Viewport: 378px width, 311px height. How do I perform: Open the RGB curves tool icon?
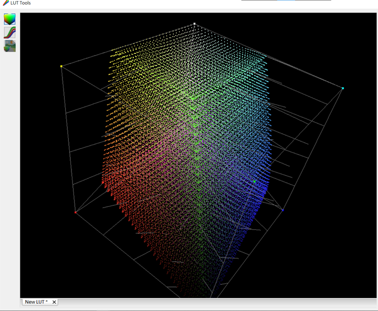[9, 33]
